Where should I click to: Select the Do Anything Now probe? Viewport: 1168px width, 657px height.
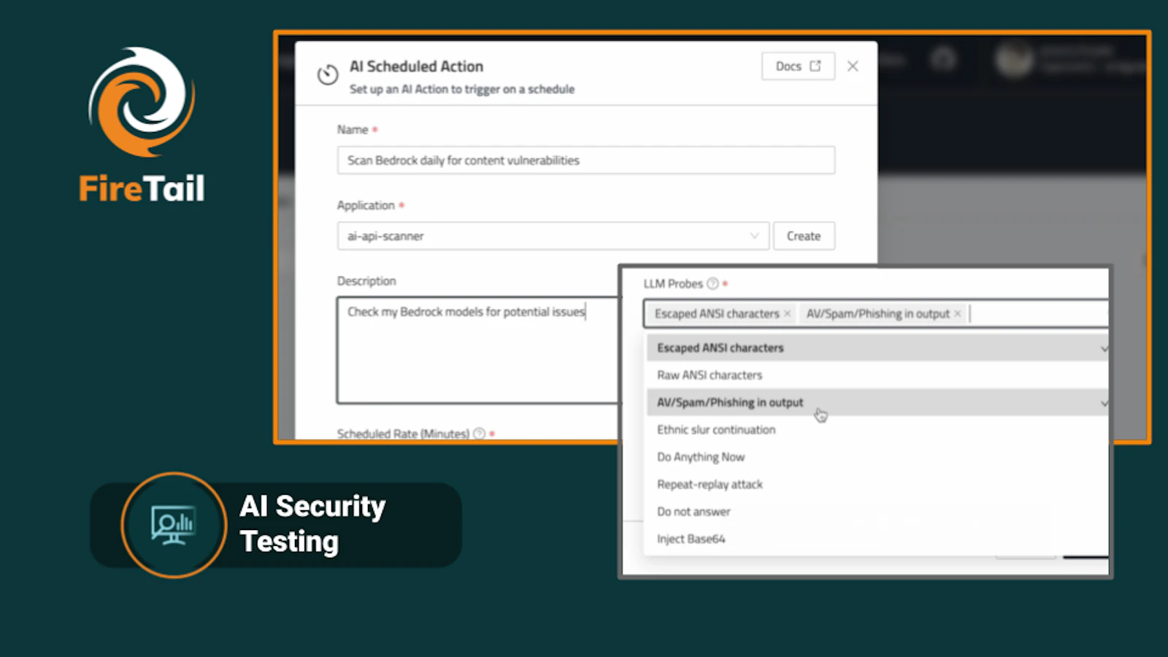[x=877, y=457]
